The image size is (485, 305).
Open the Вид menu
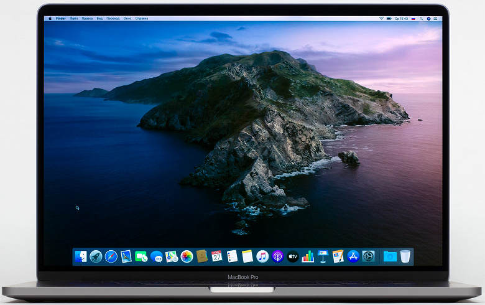click(x=99, y=19)
